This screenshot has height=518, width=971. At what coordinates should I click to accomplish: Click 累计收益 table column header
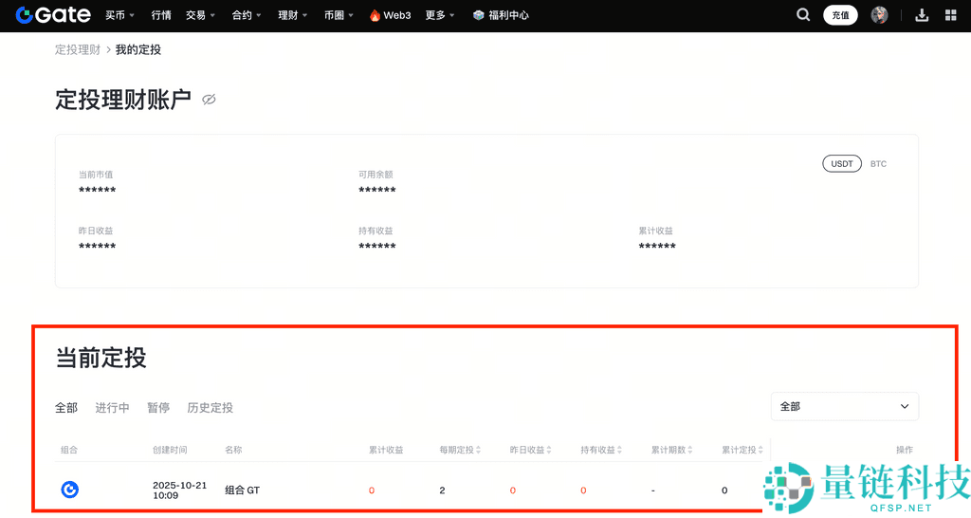[386, 450]
